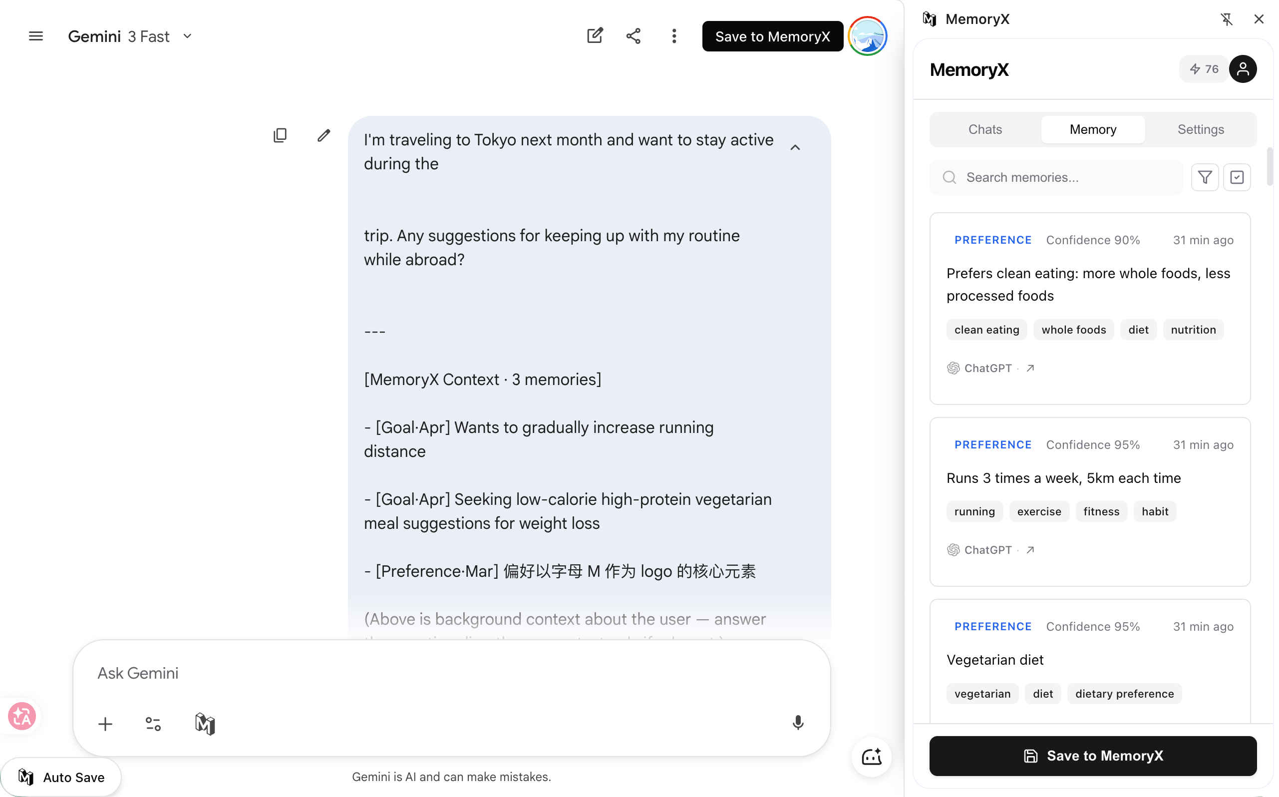
Task: Copy the prompt using the copy icon
Action: [280, 135]
